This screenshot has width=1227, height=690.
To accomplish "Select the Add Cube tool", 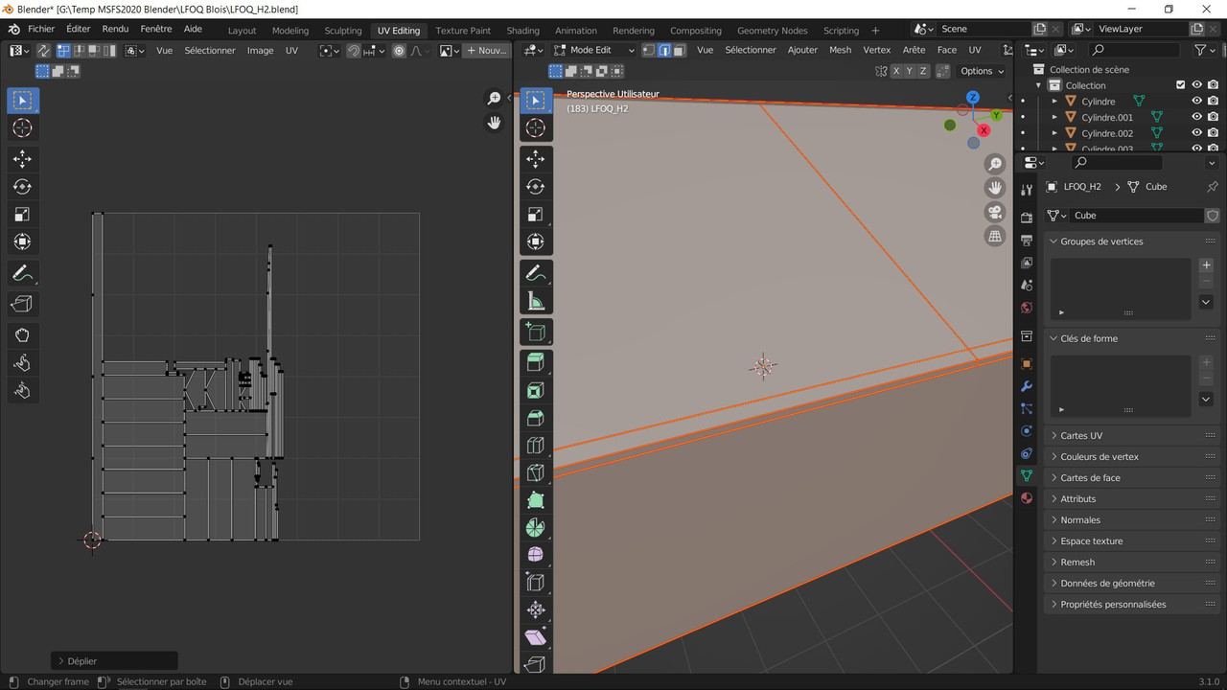I will pos(536,333).
